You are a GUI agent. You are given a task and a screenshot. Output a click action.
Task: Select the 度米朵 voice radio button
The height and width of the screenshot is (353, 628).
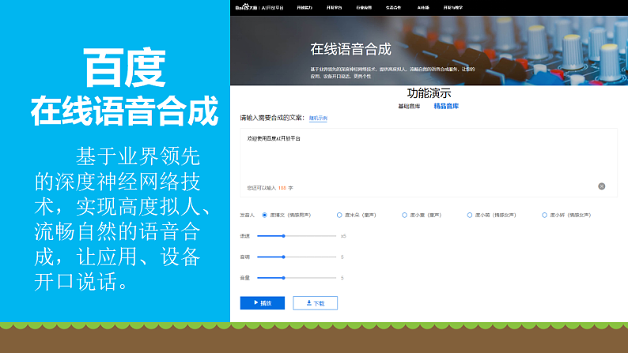click(339, 215)
